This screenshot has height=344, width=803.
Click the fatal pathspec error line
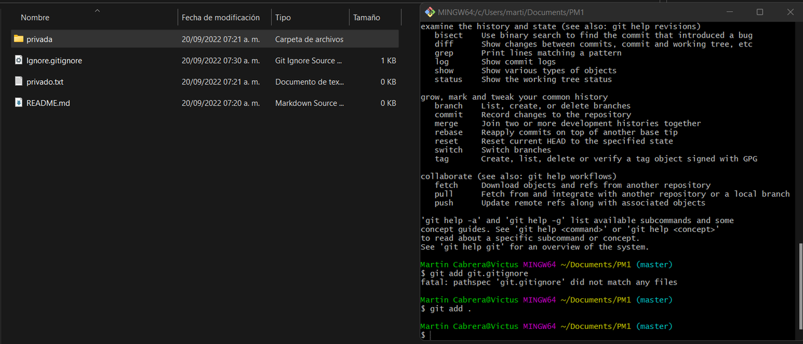tap(549, 283)
